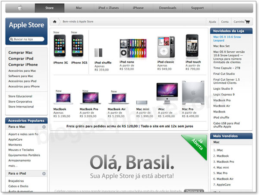The image size is (259, 195).
Task: Open the Ajuda link
Action: (212, 22)
